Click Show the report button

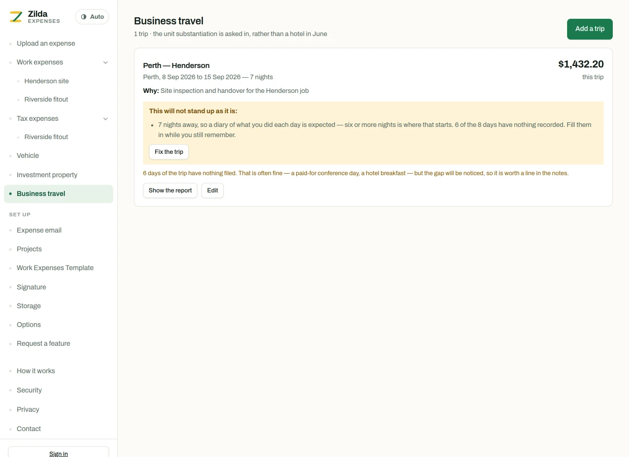pos(170,190)
